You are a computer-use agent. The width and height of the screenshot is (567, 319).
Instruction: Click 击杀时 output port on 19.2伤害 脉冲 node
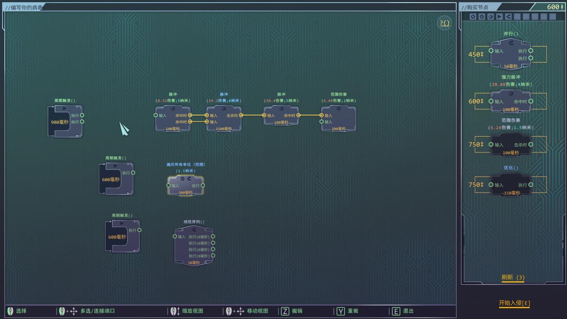point(241,115)
